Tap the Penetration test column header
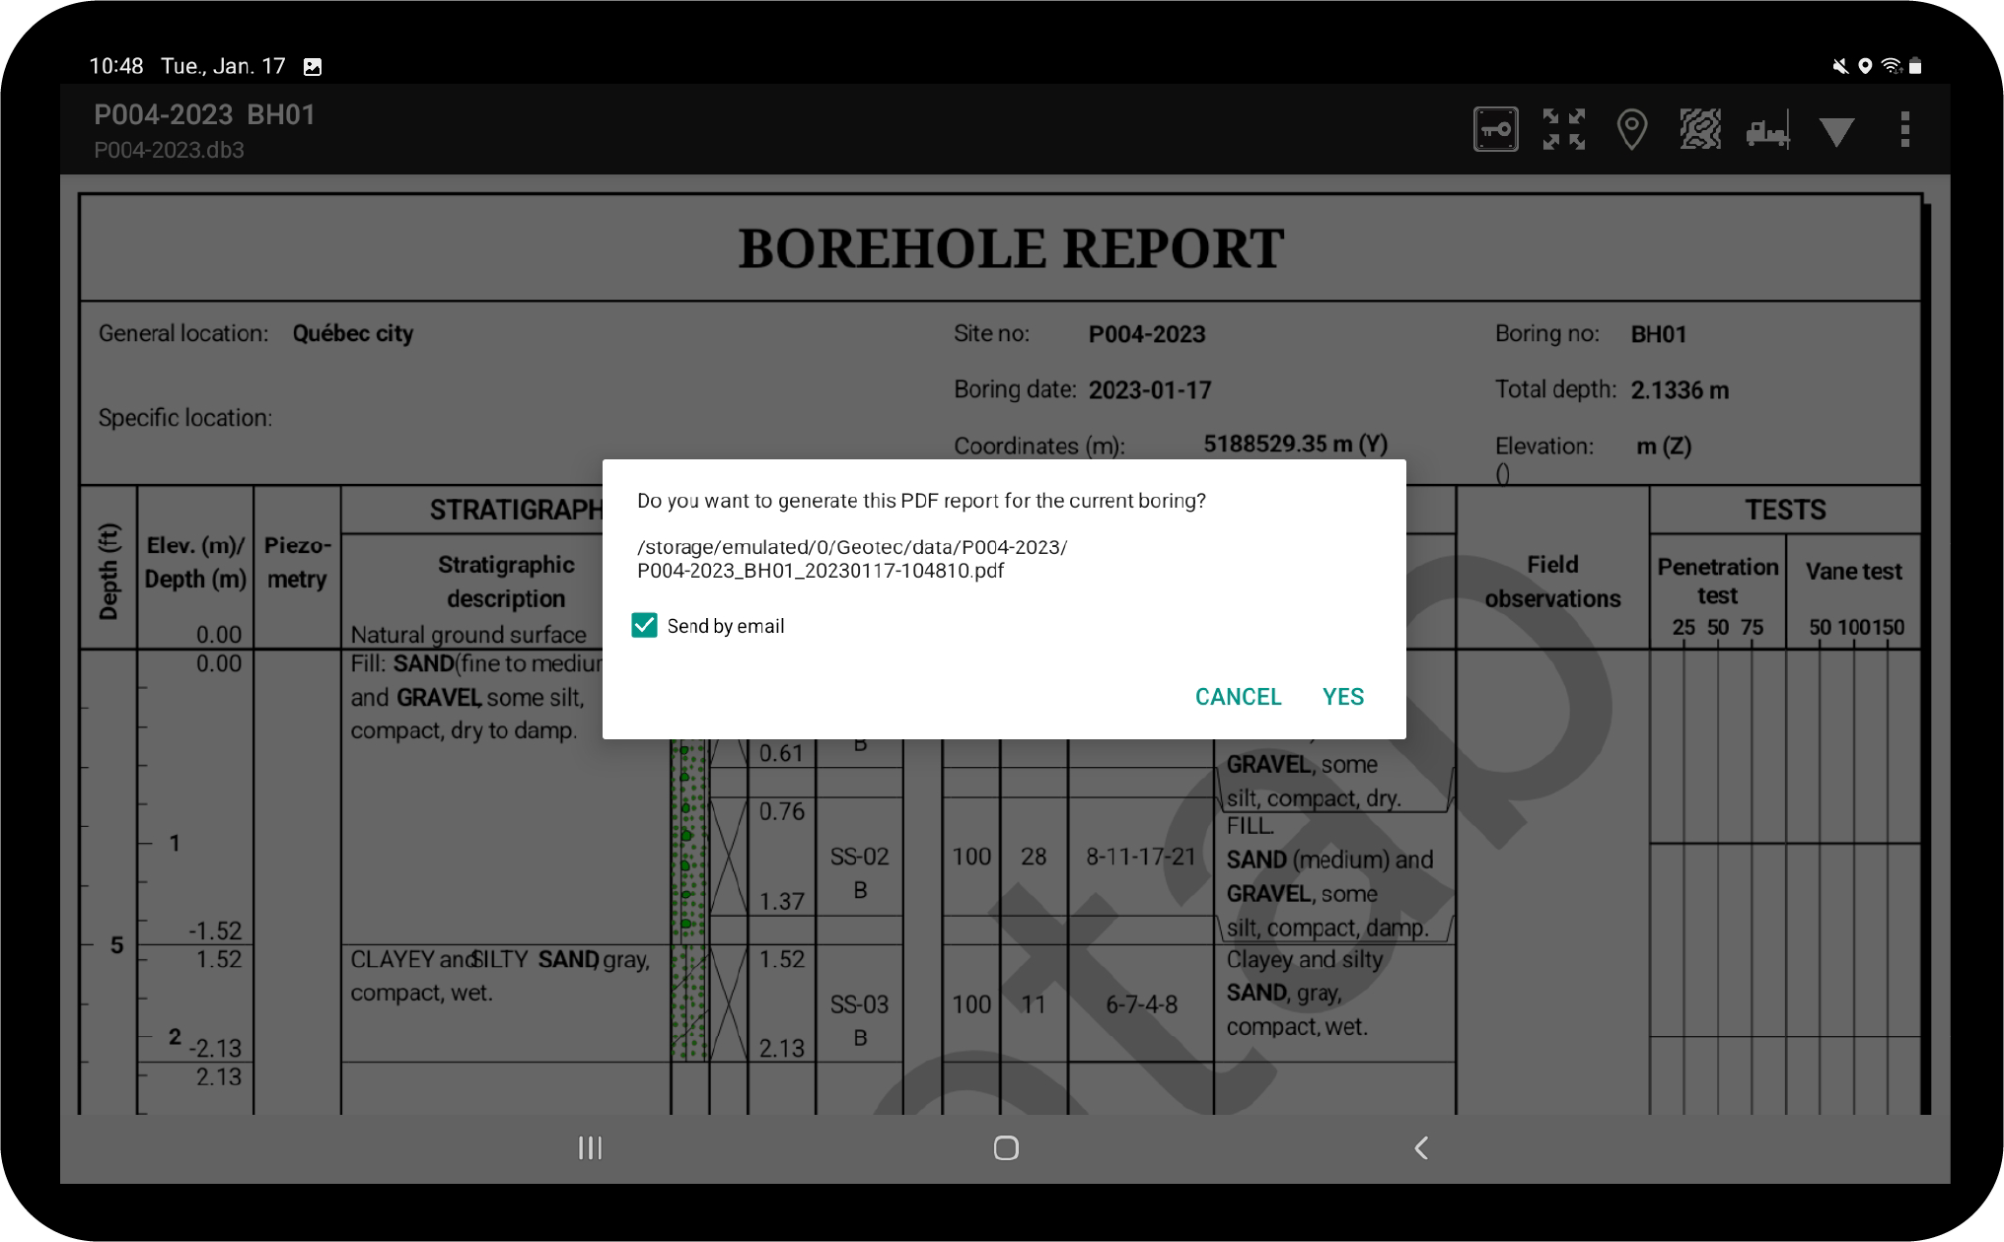2004x1242 pixels. coord(1717,581)
